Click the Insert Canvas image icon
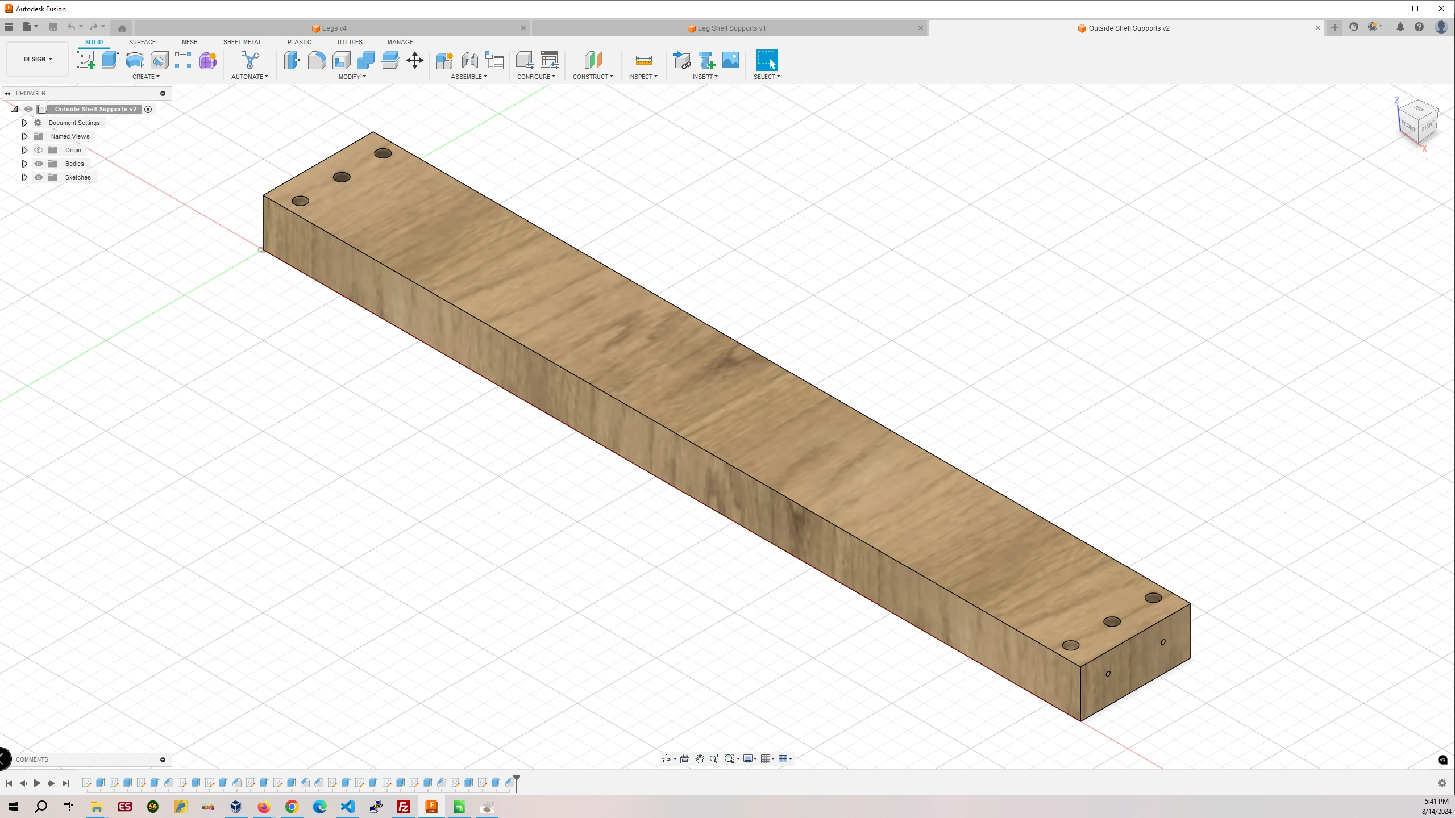This screenshot has width=1455, height=818. tap(731, 60)
